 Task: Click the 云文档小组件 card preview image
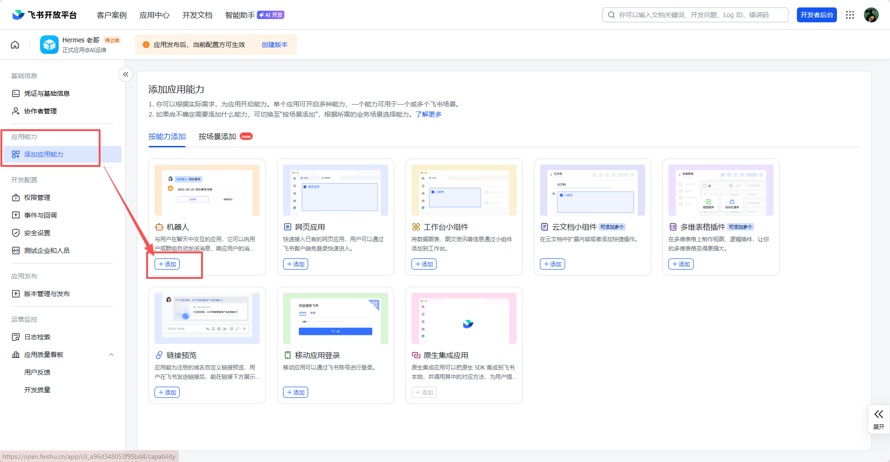coord(593,190)
